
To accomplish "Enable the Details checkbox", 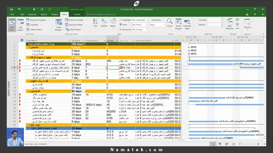I will 197,25.
